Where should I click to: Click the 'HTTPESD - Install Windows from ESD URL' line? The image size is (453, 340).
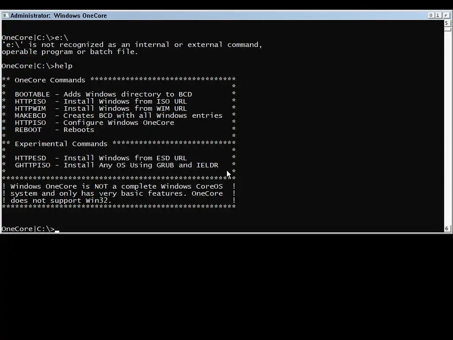click(101, 158)
